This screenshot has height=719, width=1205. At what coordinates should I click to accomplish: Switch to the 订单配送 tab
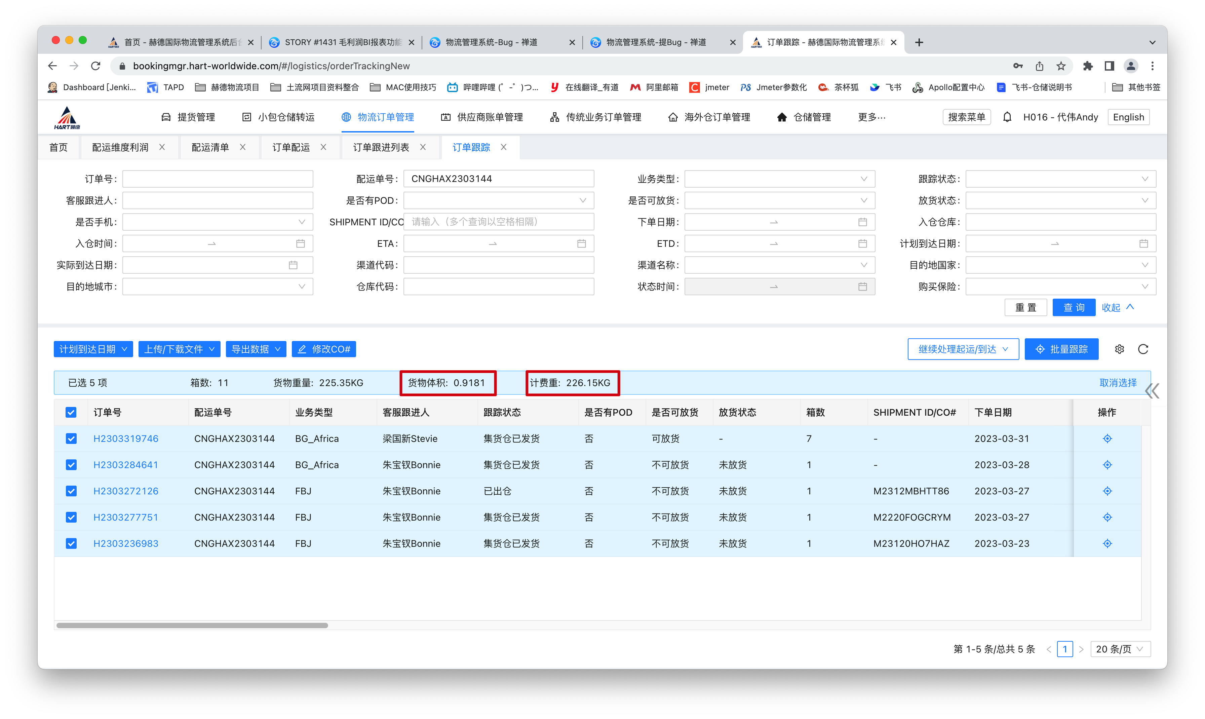tap(290, 147)
